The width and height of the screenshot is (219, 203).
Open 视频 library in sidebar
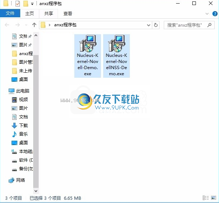tap(20, 100)
